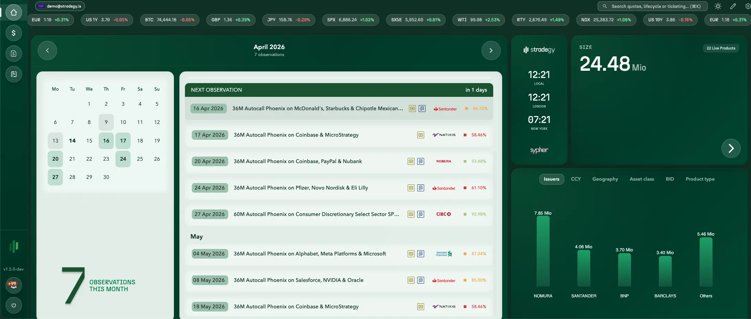This screenshot has width=751, height=319.
Task: Expand the SIZE card next arrow
Action: [x=731, y=148]
